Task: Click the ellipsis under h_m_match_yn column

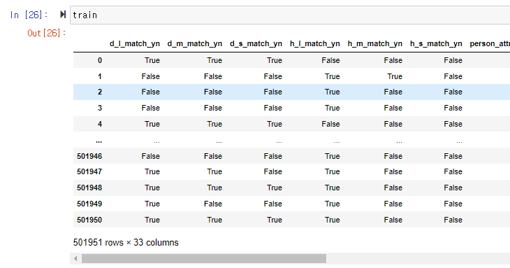Action: [x=399, y=141]
